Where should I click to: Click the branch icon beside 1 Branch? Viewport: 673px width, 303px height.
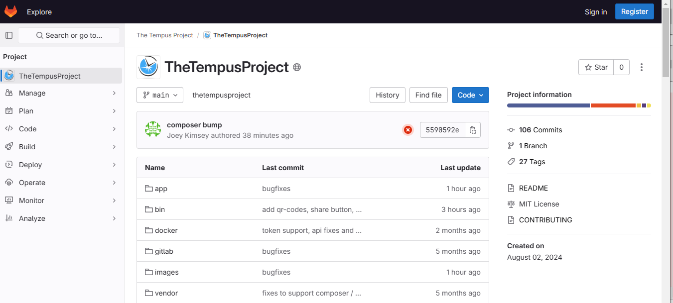(x=511, y=146)
